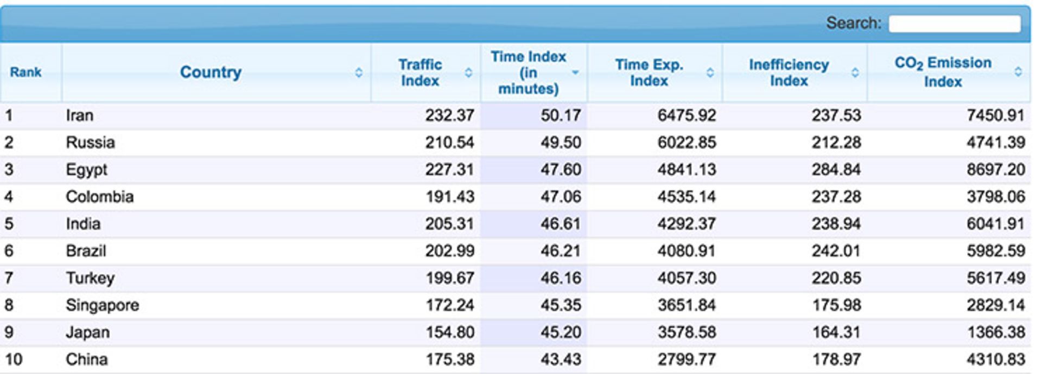
Task: Select the Time Index (in minutes) header
Action: 528,73
